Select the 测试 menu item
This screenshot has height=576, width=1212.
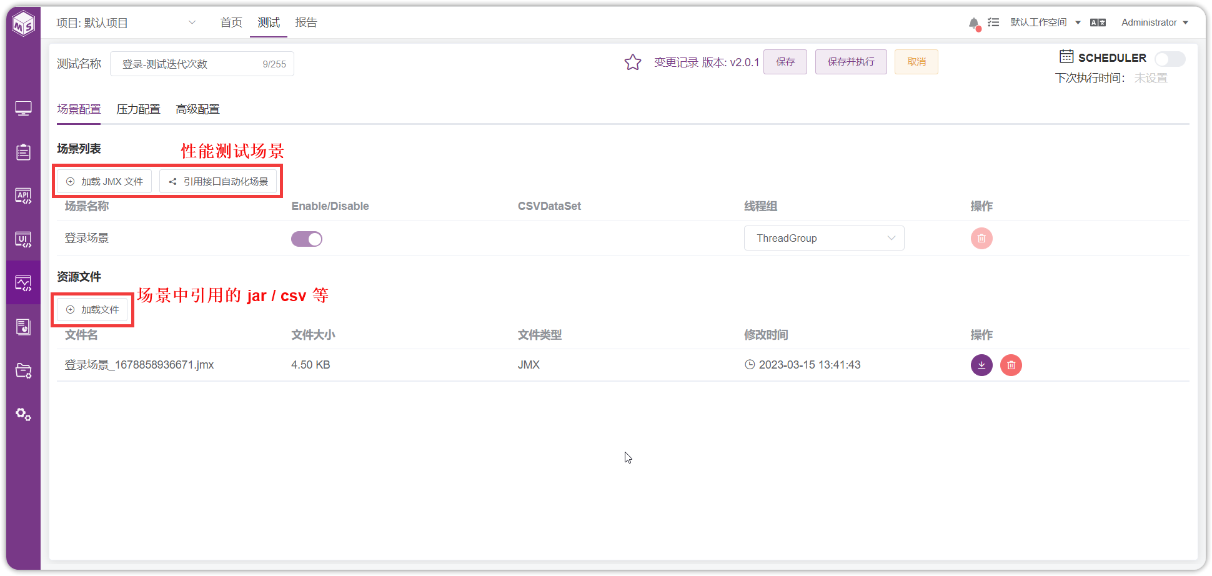[x=269, y=22]
